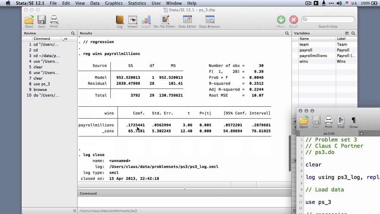Open the File menu
Image resolution: width=380 pixels, height=214 pixels.
(53, 3)
